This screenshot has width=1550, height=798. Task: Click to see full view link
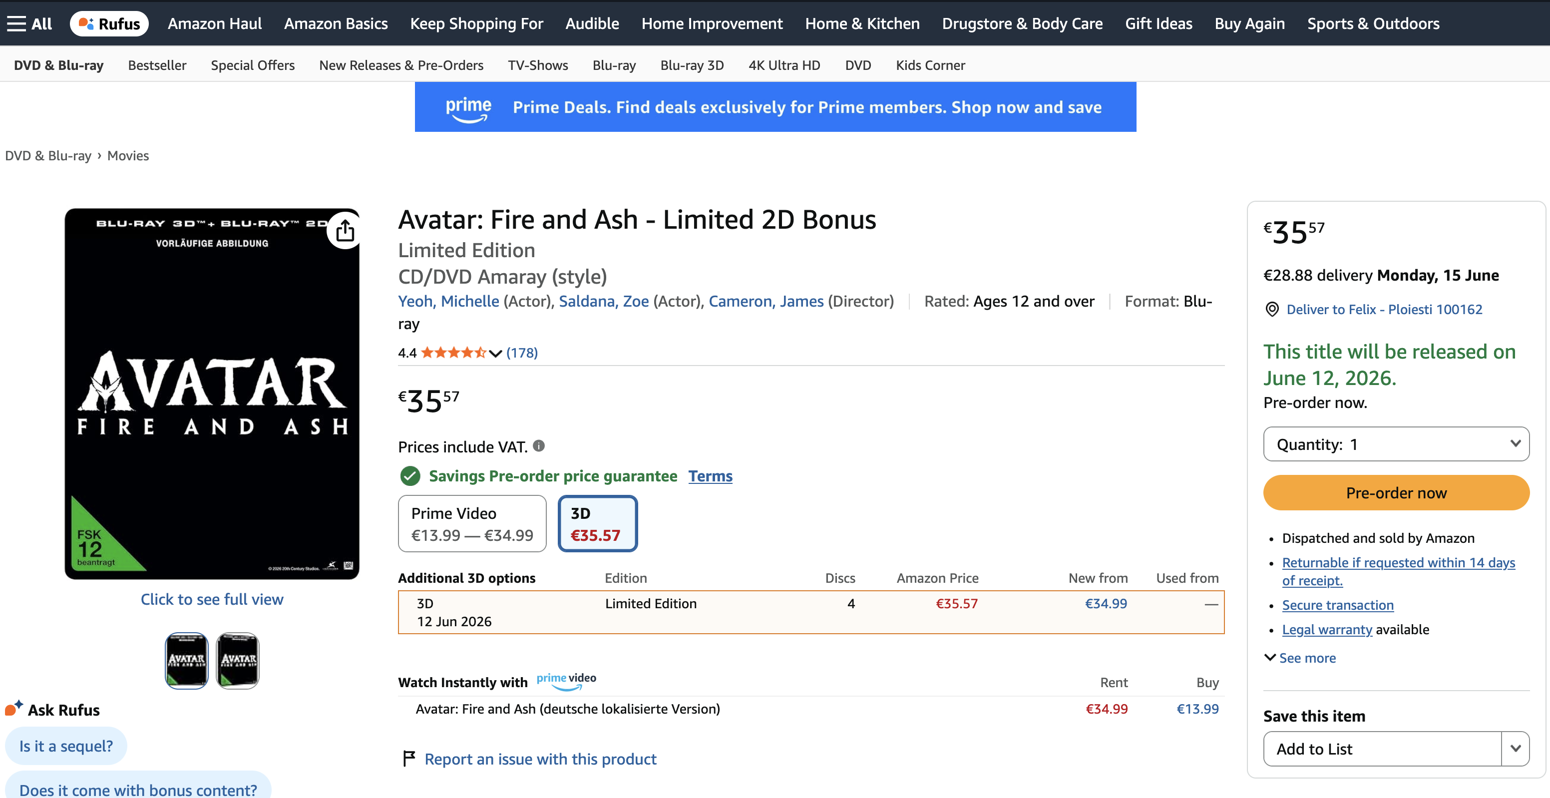[x=212, y=599]
